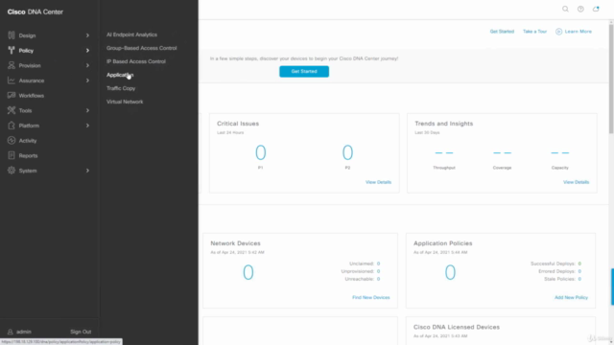Open search with magnifier icon

pyautogui.click(x=565, y=9)
